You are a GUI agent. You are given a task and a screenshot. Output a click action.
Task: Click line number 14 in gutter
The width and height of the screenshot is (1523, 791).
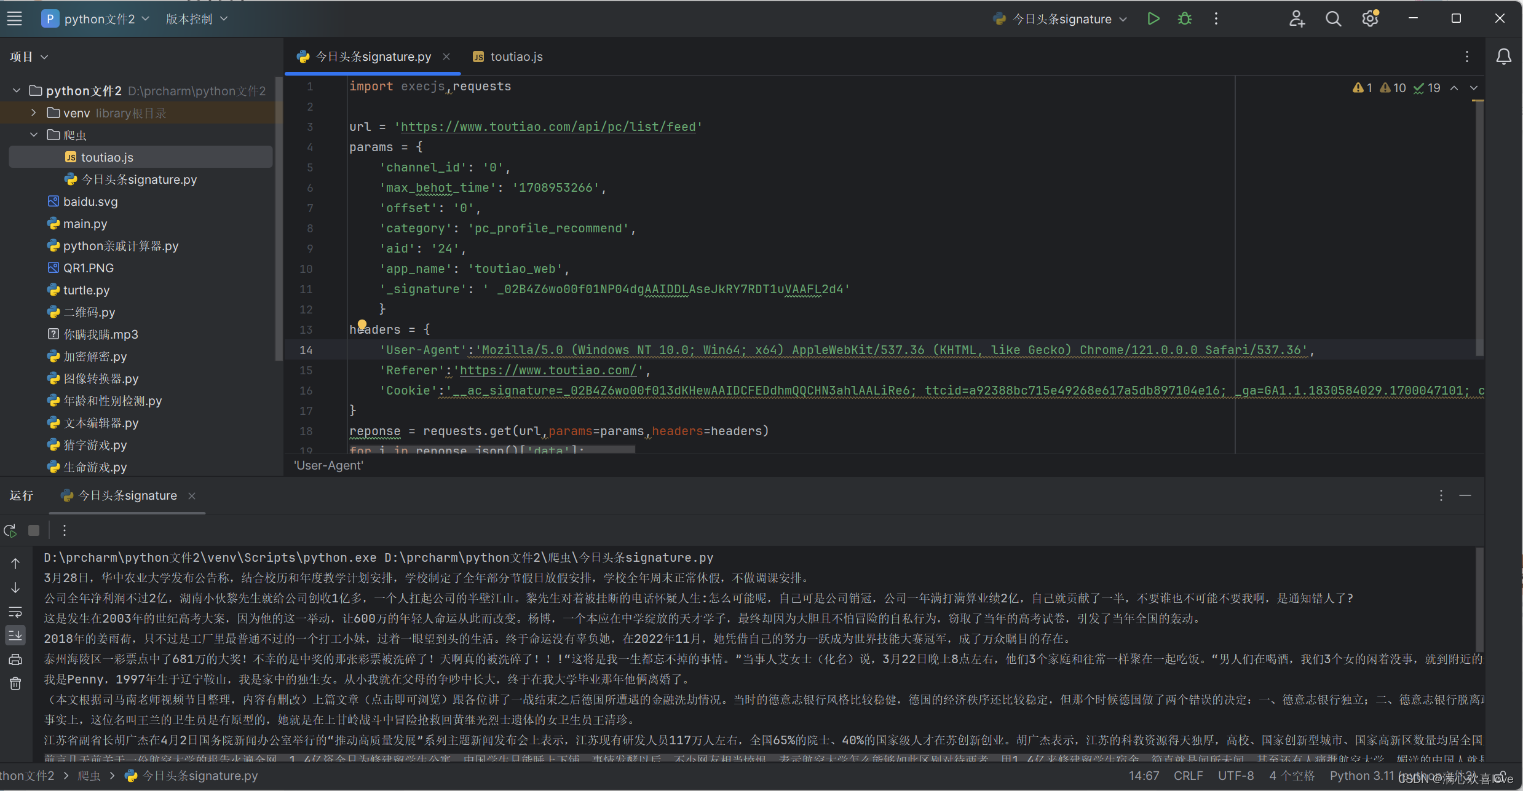tap(306, 350)
